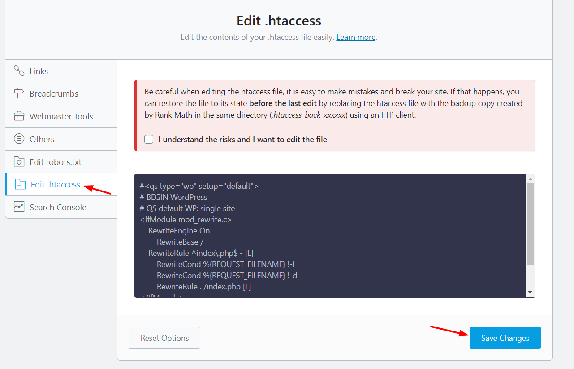Image resolution: width=574 pixels, height=369 pixels.
Task: Click the '<IfModule mod_rewrite.c>' line
Action: pos(186,220)
